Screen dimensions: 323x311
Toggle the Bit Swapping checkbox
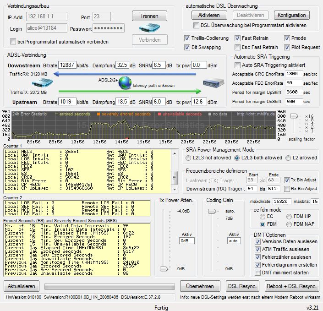tap(187, 47)
